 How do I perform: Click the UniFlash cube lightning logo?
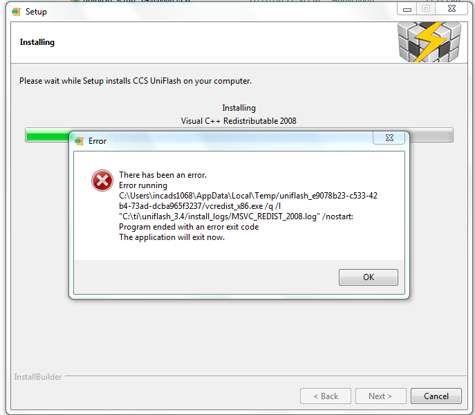coord(429,41)
